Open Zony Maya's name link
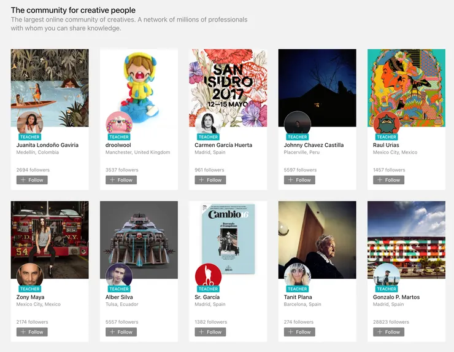The image size is (454, 352). point(31,297)
